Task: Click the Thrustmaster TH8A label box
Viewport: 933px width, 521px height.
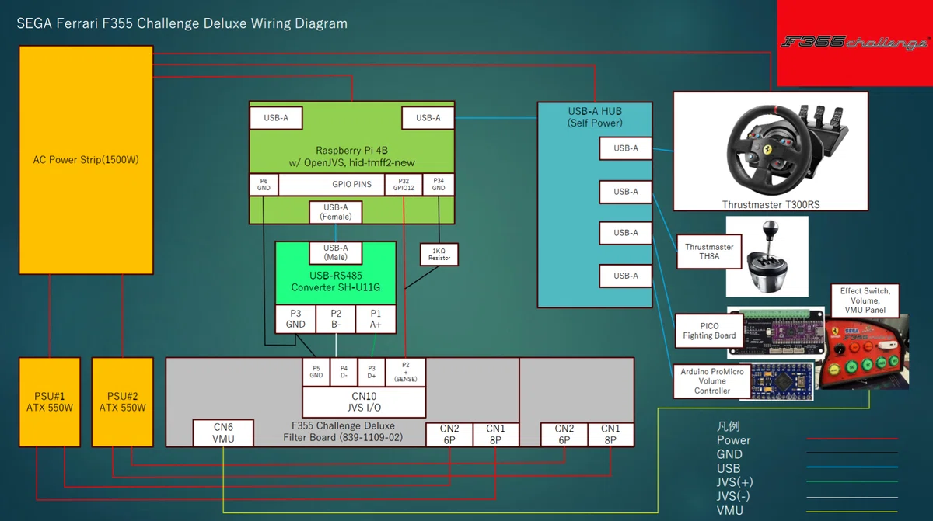Action: [709, 252]
